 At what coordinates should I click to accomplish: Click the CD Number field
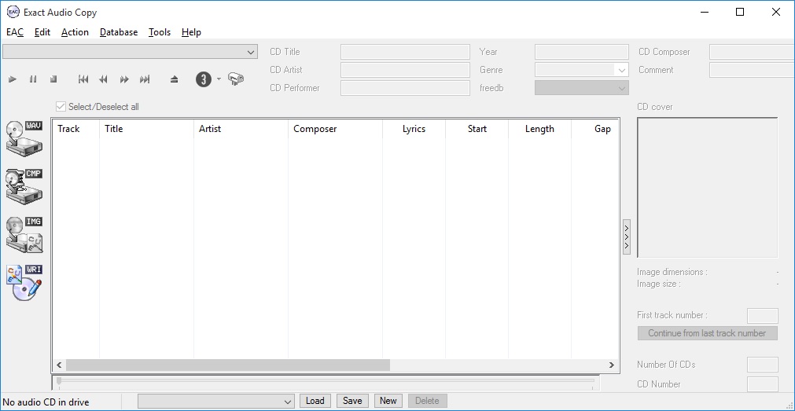tap(763, 383)
